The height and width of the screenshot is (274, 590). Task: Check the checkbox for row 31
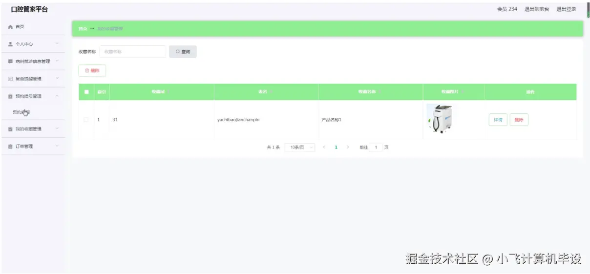[86, 120]
